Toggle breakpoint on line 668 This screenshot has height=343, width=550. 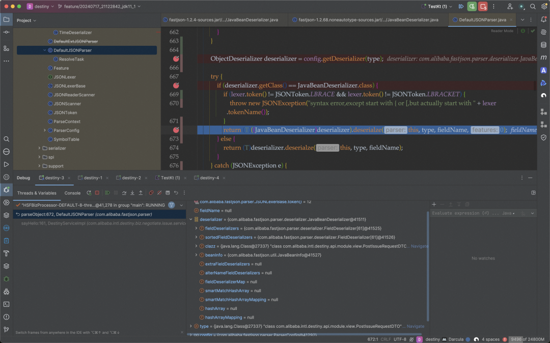pos(176,85)
